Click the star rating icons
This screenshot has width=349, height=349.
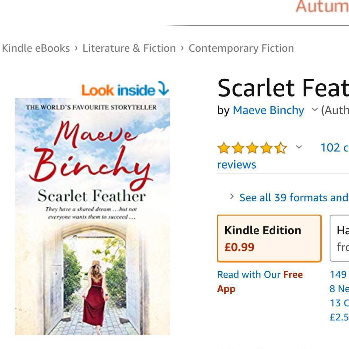coord(252,148)
